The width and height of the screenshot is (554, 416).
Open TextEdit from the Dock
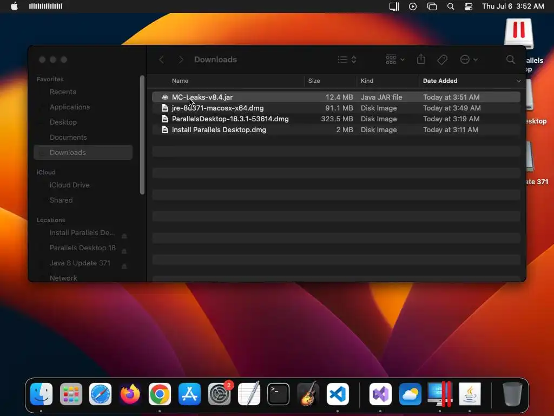(x=249, y=394)
